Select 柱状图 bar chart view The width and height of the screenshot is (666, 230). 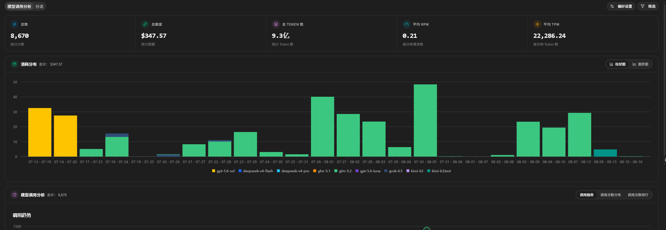tap(618, 64)
